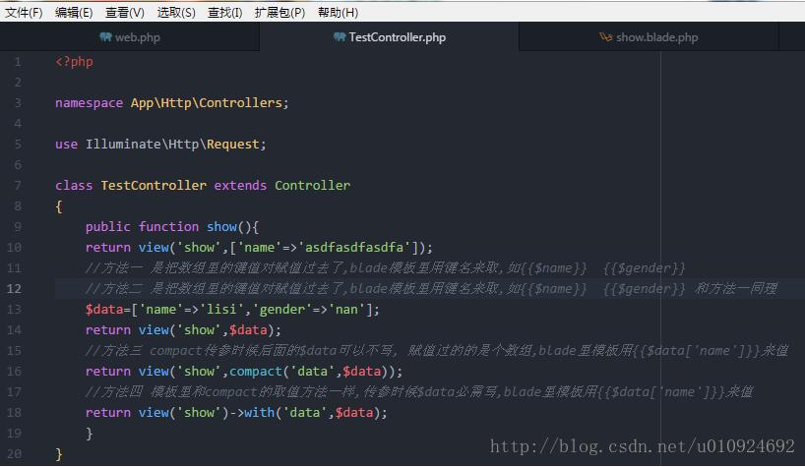Click the PHP icon on TestController.php tab
The height and width of the screenshot is (467, 805).
click(340, 37)
